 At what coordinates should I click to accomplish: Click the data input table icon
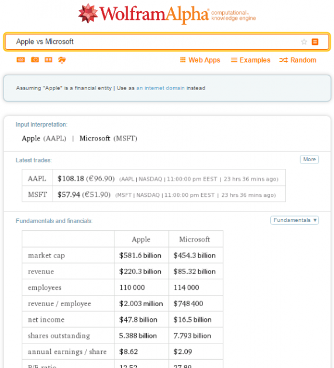point(49,60)
